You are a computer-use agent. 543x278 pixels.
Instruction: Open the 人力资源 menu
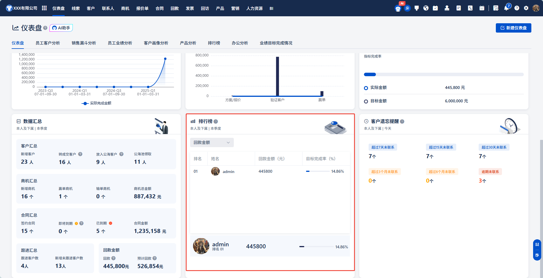click(x=254, y=8)
